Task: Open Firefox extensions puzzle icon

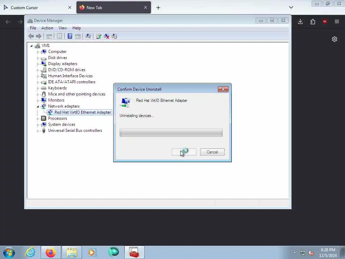Action: [x=313, y=22]
